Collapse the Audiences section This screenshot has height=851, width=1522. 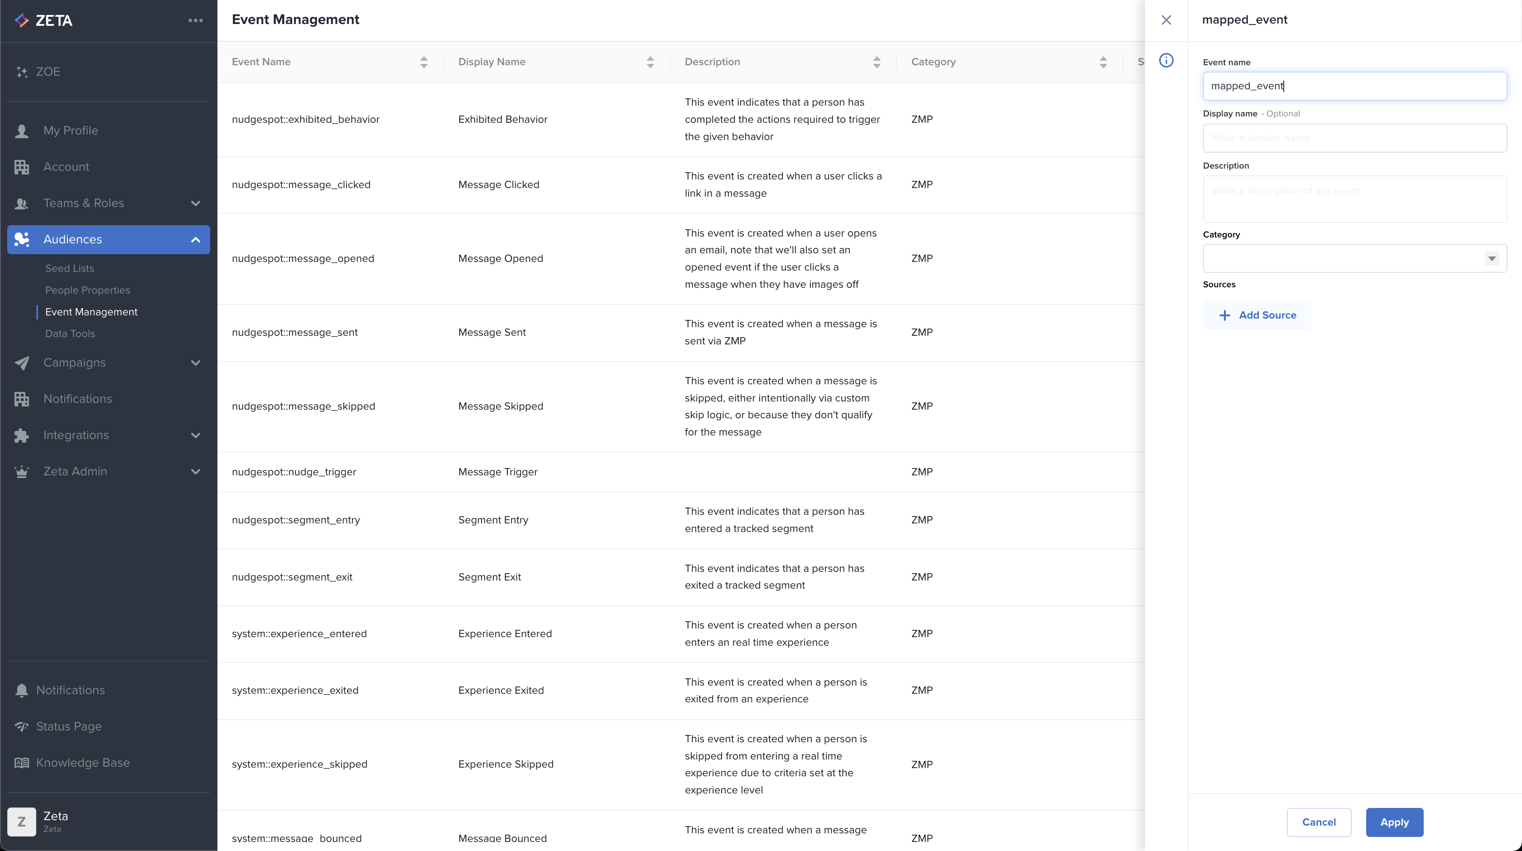[196, 239]
